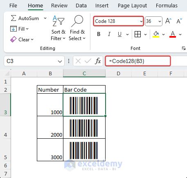
Task: Click the Fill down icon
Action: 14,29
